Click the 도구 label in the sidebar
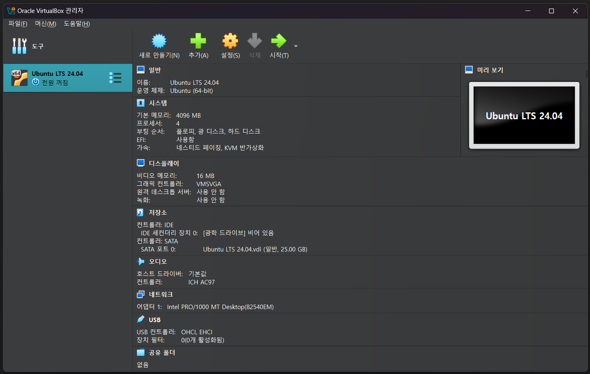 38,46
